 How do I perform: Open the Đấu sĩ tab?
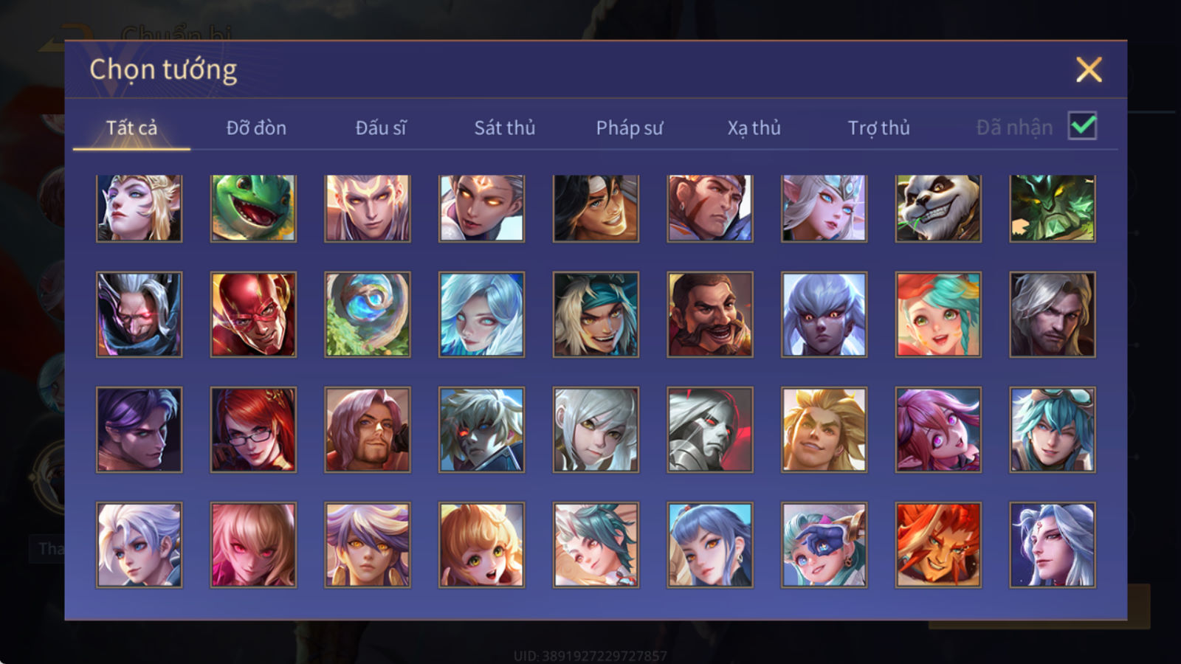point(381,128)
